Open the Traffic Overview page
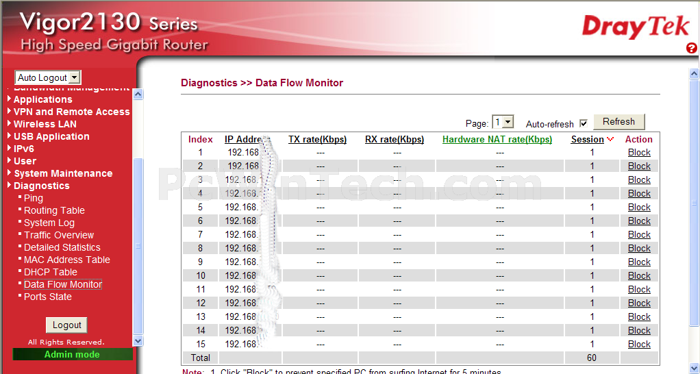The image size is (700, 374). click(x=59, y=235)
